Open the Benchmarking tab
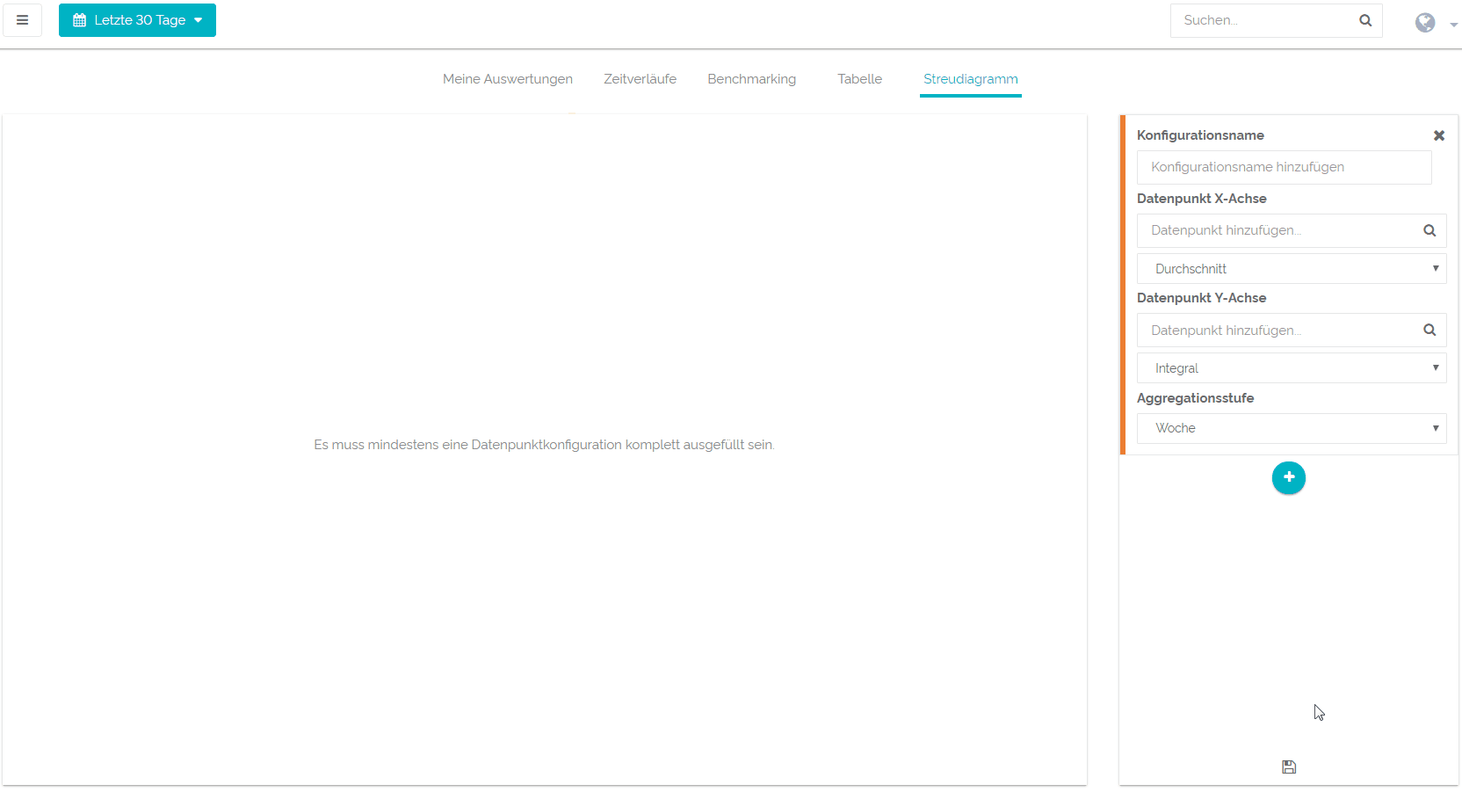Screen dimensions: 1462x792 click(751, 79)
